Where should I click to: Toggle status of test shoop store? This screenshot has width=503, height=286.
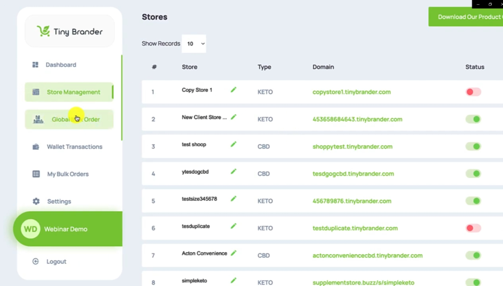pos(473,147)
